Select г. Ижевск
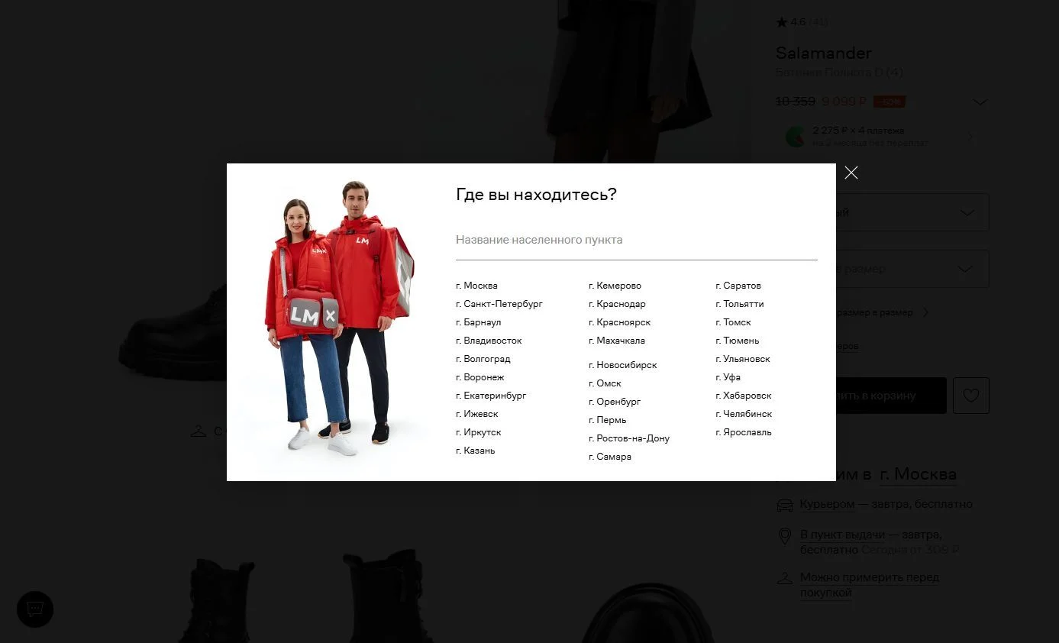This screenshot has height=643, width=1059. click(x=477, y=414)
